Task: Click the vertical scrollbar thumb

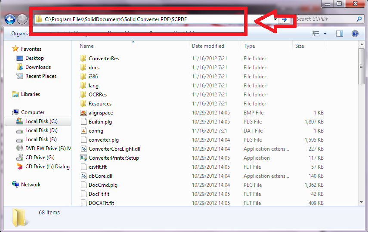Action: click(362, 66)
